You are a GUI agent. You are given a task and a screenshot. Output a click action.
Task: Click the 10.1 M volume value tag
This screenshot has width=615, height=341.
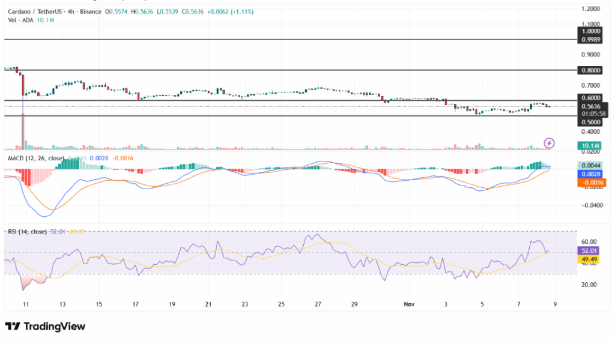tap(590, 145)
